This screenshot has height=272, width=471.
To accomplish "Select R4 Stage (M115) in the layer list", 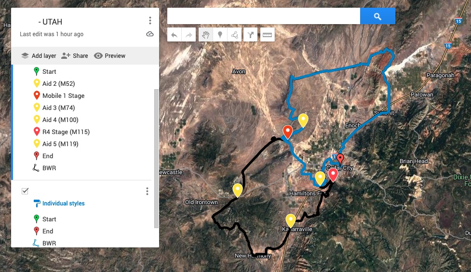I will point(66,132).
